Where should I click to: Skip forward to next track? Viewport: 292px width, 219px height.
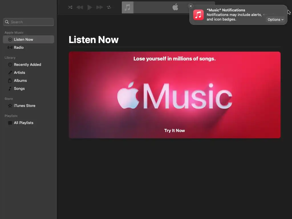coord(100,7)
